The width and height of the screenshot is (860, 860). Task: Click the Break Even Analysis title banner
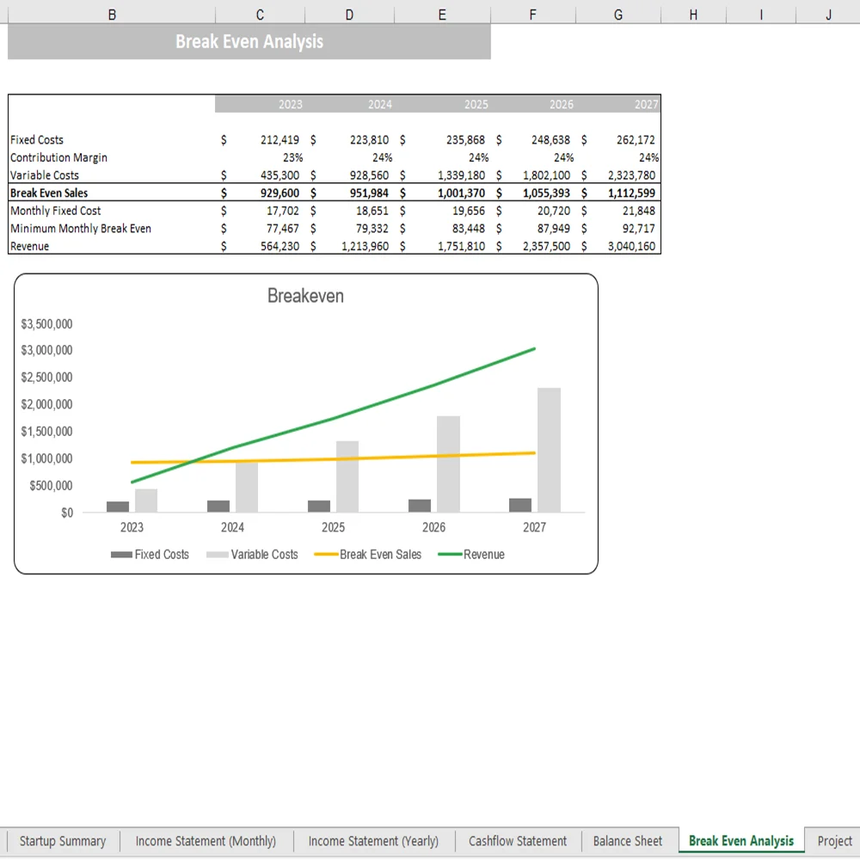(x=249, y=40)
